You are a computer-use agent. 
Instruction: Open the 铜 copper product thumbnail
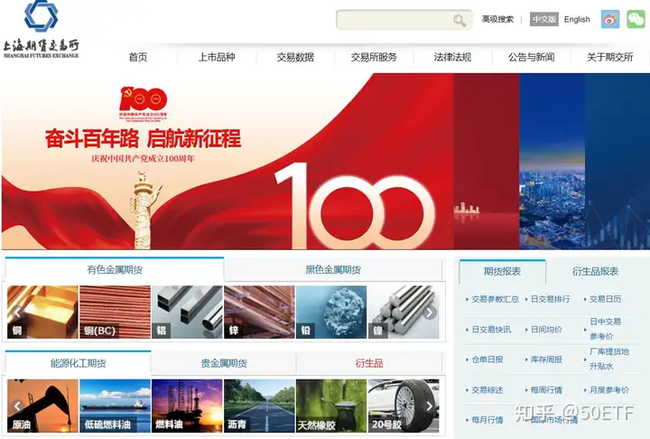[x=42, y=312]
